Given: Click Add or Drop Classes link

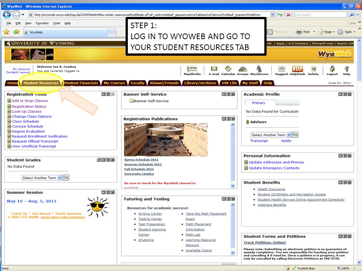Looking at the screenshot, I should pyautogui.click(x=30, y=101).
